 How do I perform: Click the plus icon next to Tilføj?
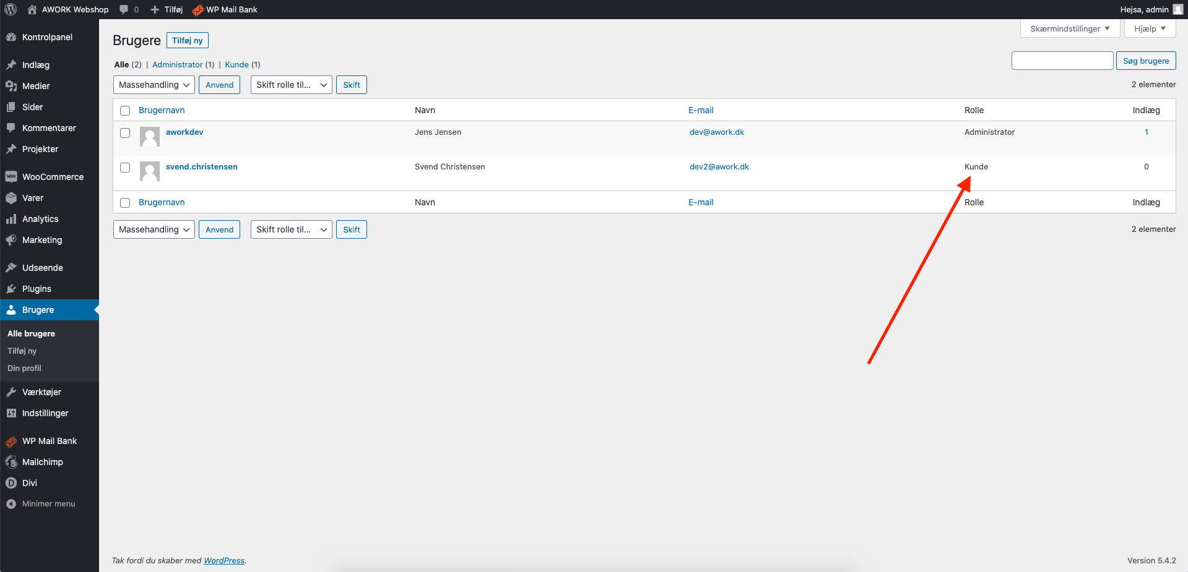[155, 9]
